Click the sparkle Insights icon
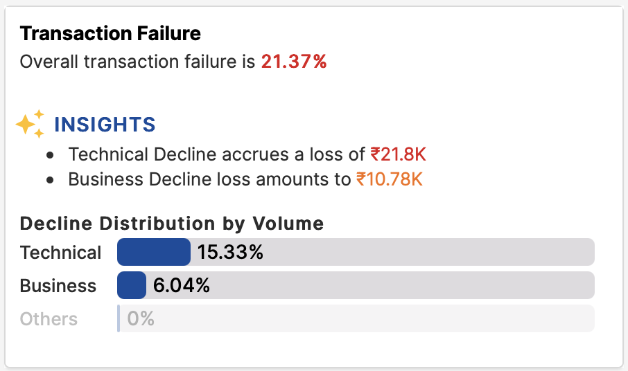 click(x=30, y=124)
